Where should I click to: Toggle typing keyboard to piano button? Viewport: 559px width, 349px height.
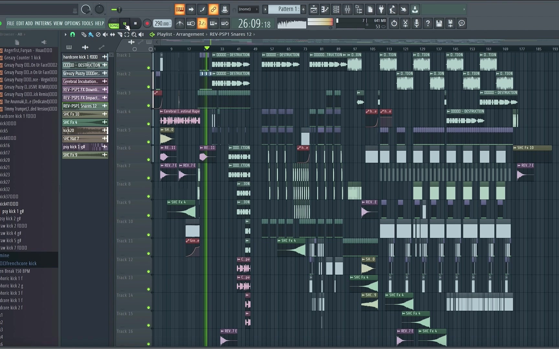180,9
